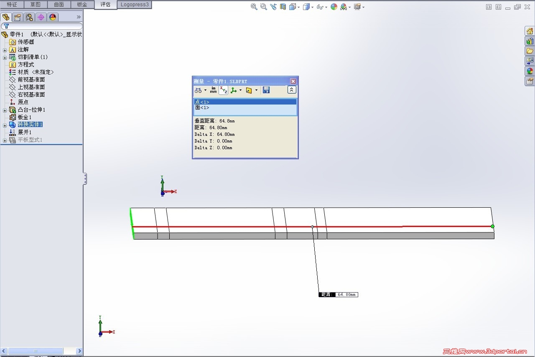Open the File Explorer folder task pane icon
Viewport: 535px width, 357px height.
point(530,51)
